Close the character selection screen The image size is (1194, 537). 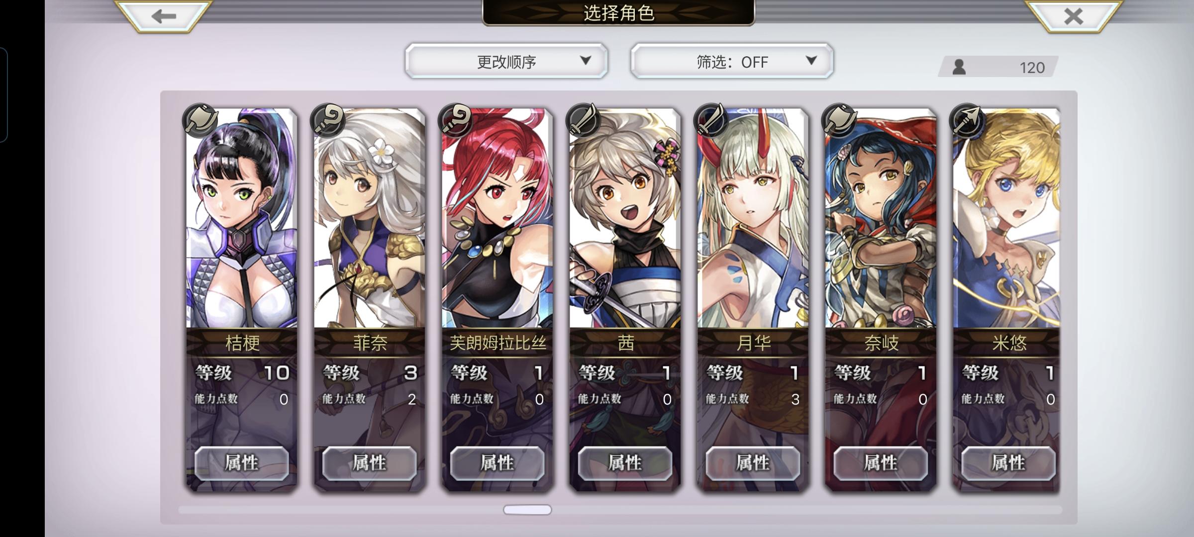1073,16
